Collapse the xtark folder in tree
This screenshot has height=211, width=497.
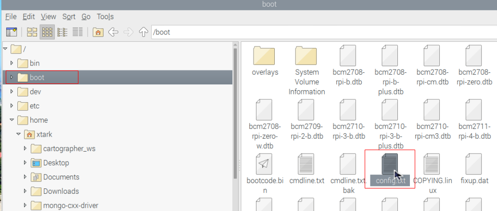point(19,134)
